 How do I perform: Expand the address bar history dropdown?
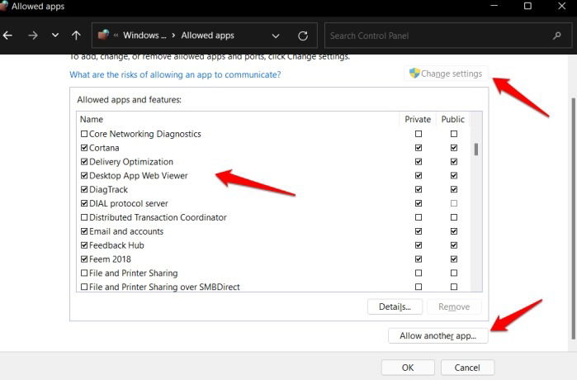pyautogui.click(x=276, y=36)
